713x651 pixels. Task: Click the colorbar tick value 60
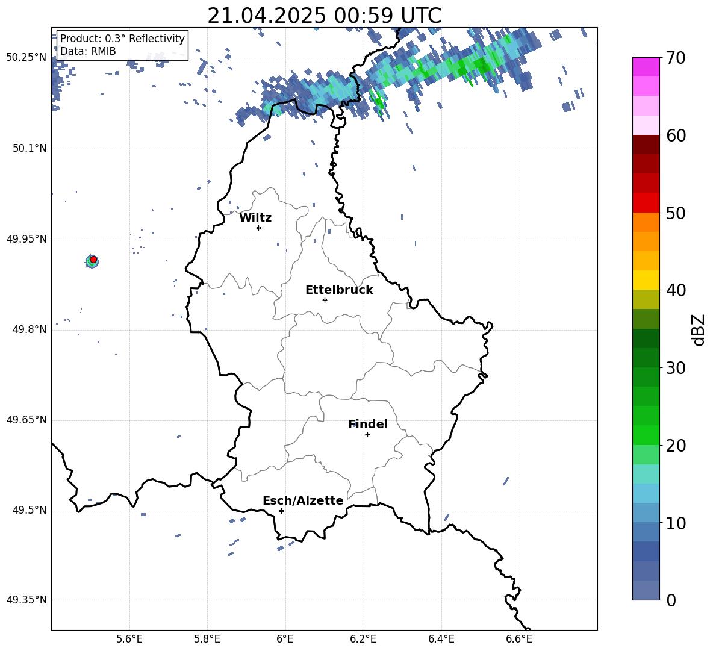click(676, 135)
